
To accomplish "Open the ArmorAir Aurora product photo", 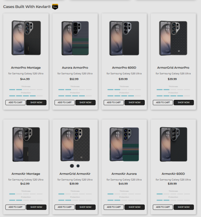I will [x=124, y=144].
